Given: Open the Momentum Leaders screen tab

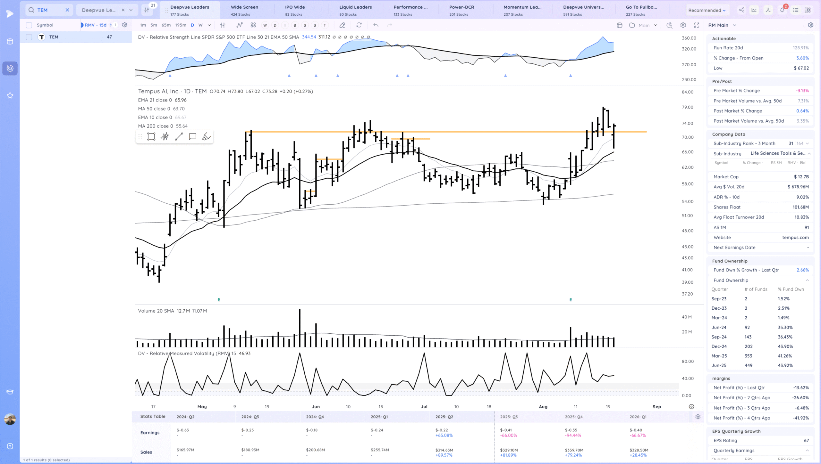Looking at the screenshot, I should (x=522, y=10).
